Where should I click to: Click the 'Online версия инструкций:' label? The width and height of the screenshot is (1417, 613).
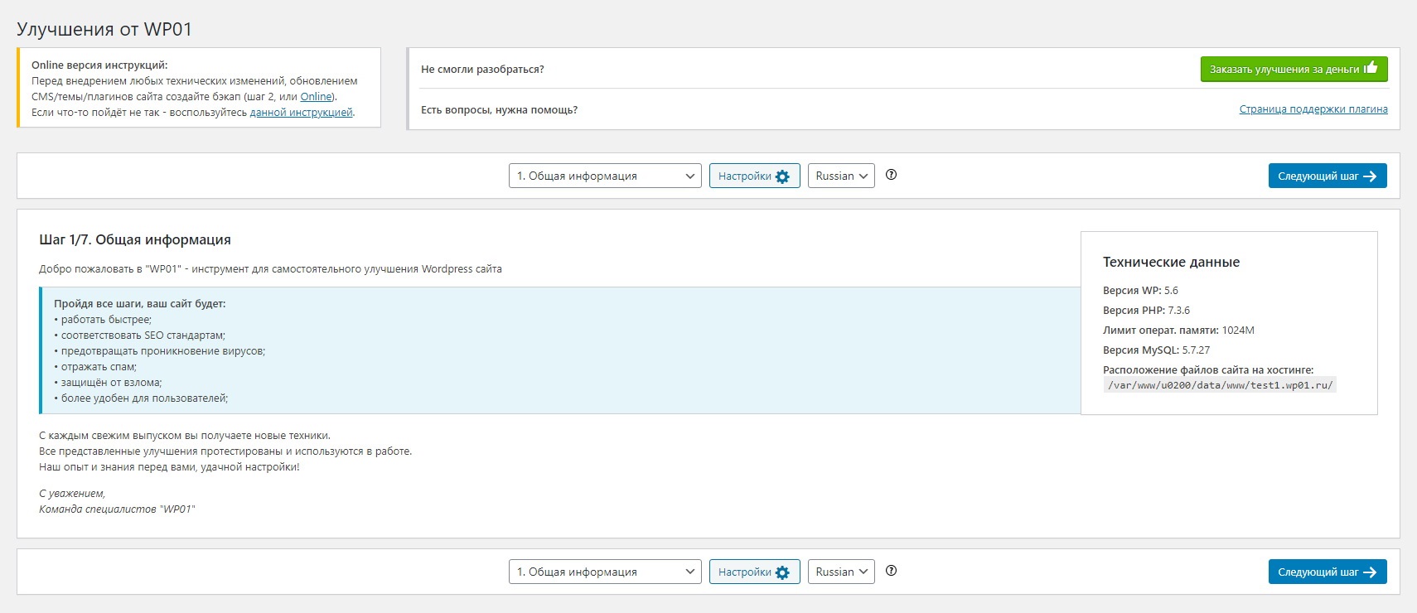pos(99,65)
